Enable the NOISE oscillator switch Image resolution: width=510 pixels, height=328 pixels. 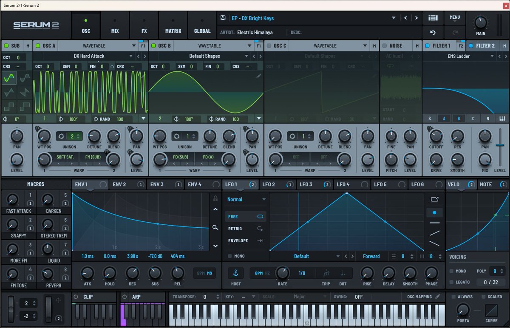pos(384,45)
